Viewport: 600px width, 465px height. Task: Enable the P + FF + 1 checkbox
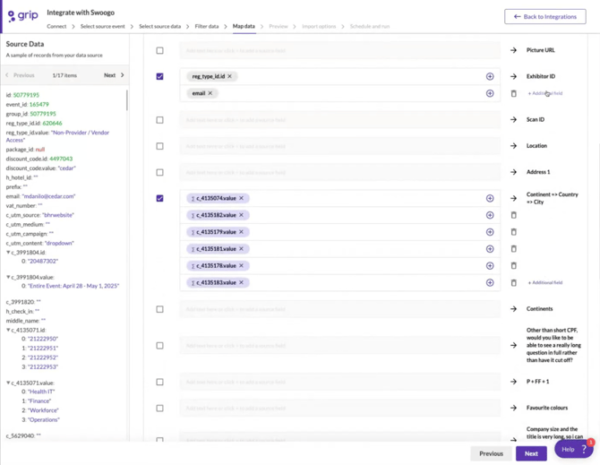tap(160, 382)
